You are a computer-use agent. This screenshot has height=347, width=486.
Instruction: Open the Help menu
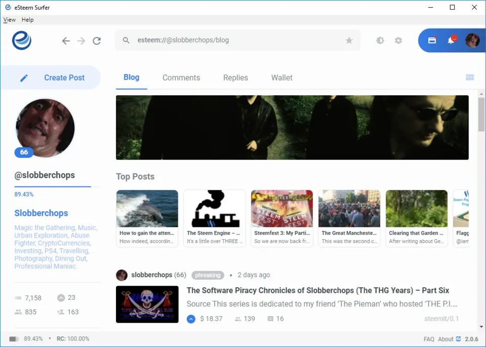(27, 20)
